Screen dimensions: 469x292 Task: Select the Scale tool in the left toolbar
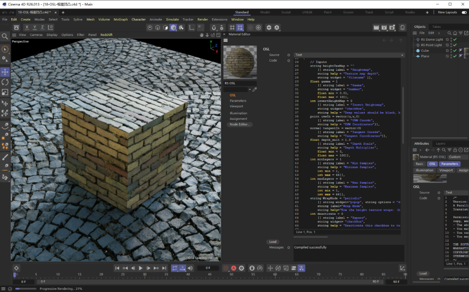coord(6,92)
